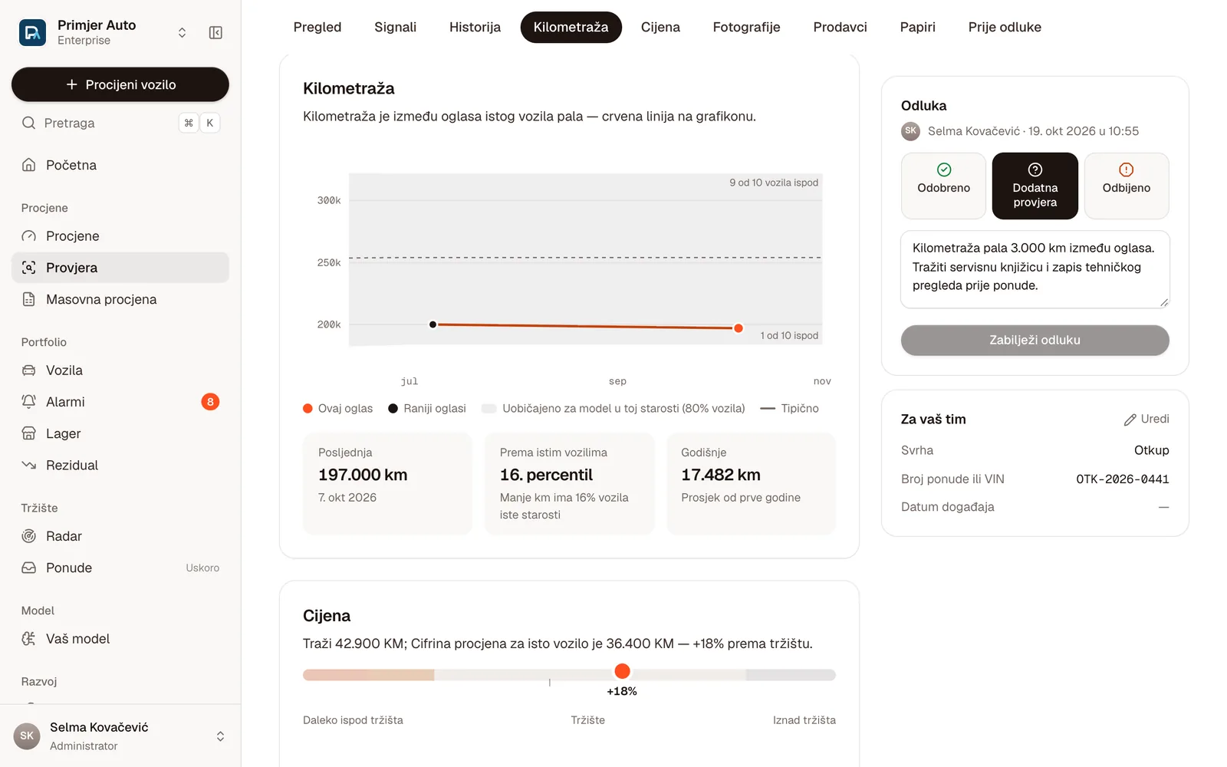Switch to the Signali tab
This screenshot has width=1227, height=767.
click(x=395, y=28)
